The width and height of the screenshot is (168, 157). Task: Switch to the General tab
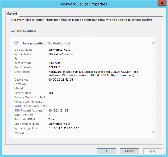point(12,14)
